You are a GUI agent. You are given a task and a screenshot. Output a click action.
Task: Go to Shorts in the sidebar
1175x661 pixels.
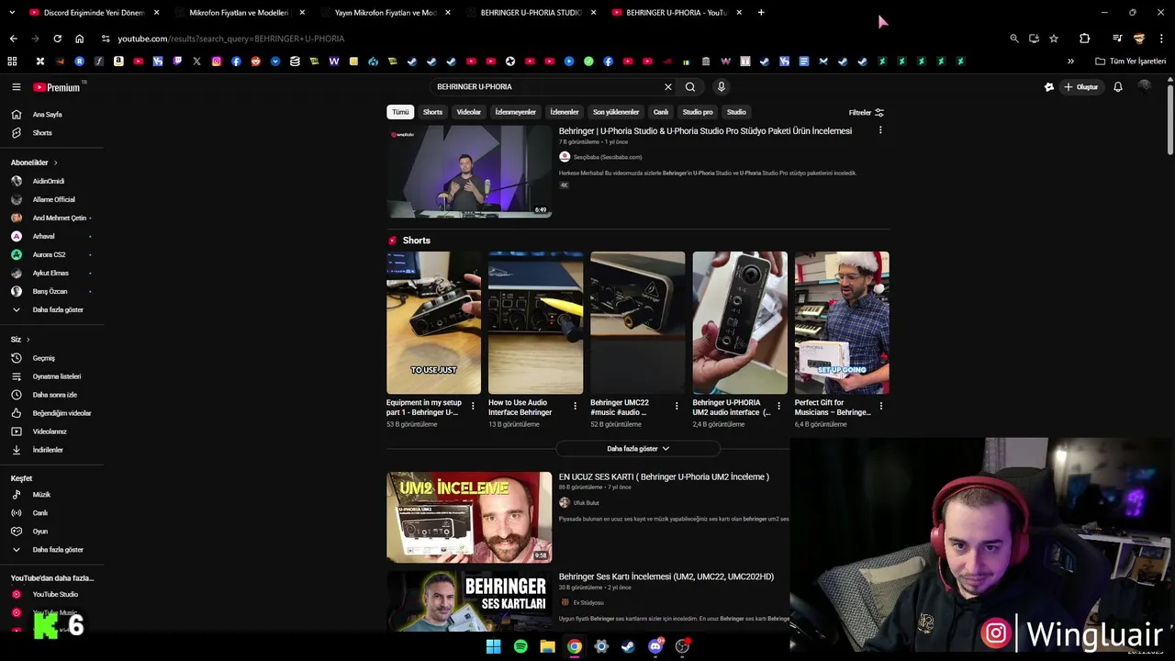pyautogui.click(x=42, y=133)
